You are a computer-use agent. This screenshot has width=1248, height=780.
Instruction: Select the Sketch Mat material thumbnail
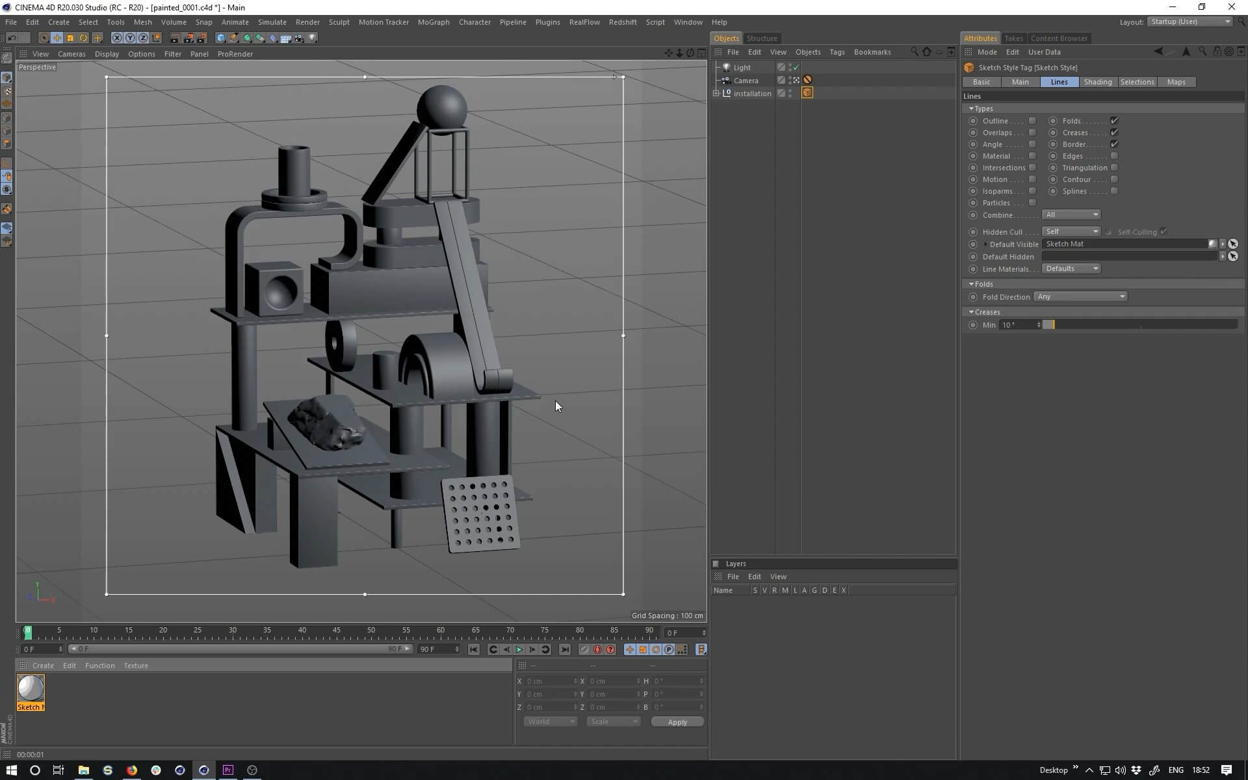click(x=31, y=688)
